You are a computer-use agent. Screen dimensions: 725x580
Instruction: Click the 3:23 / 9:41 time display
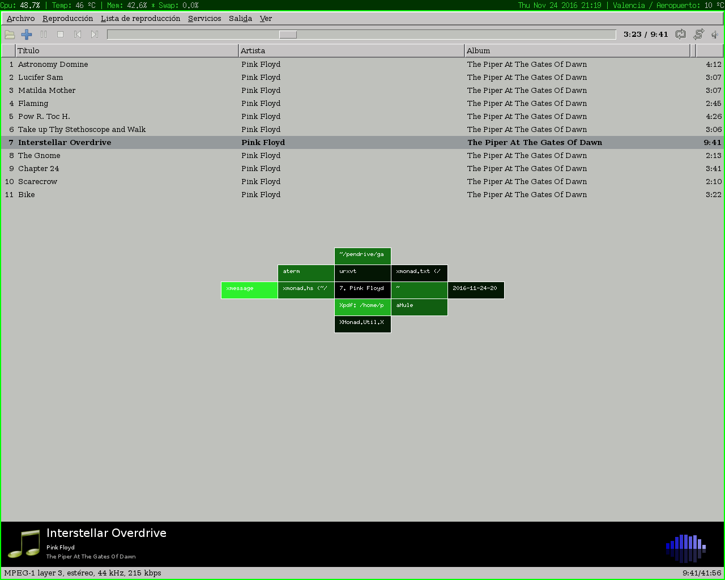(646, 35)
